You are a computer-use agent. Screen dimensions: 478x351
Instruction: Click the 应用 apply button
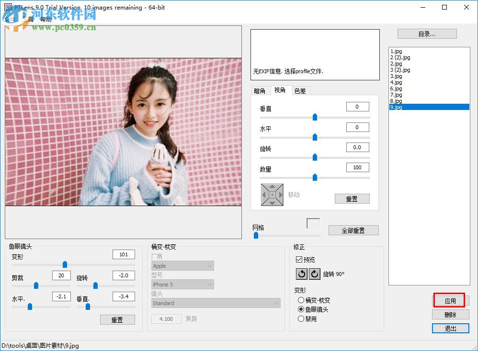point(450,300)
